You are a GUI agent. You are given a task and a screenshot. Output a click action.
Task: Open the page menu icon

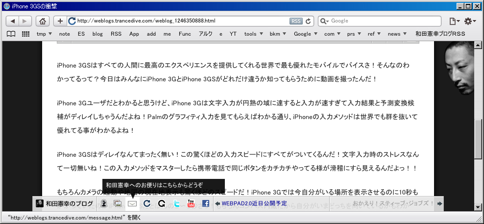click(x=454, y=21)
